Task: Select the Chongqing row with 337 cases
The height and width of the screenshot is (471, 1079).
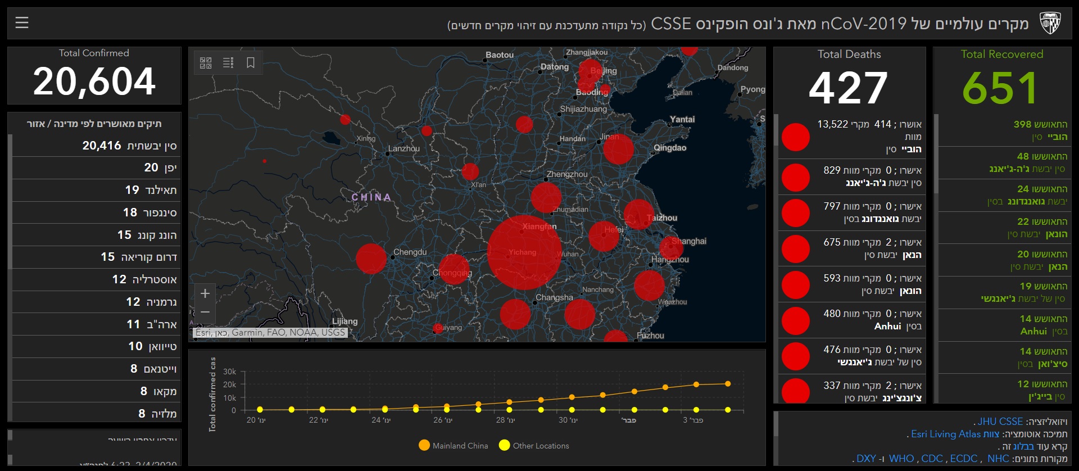Action: pyautogui.click(x=851, y=390)
